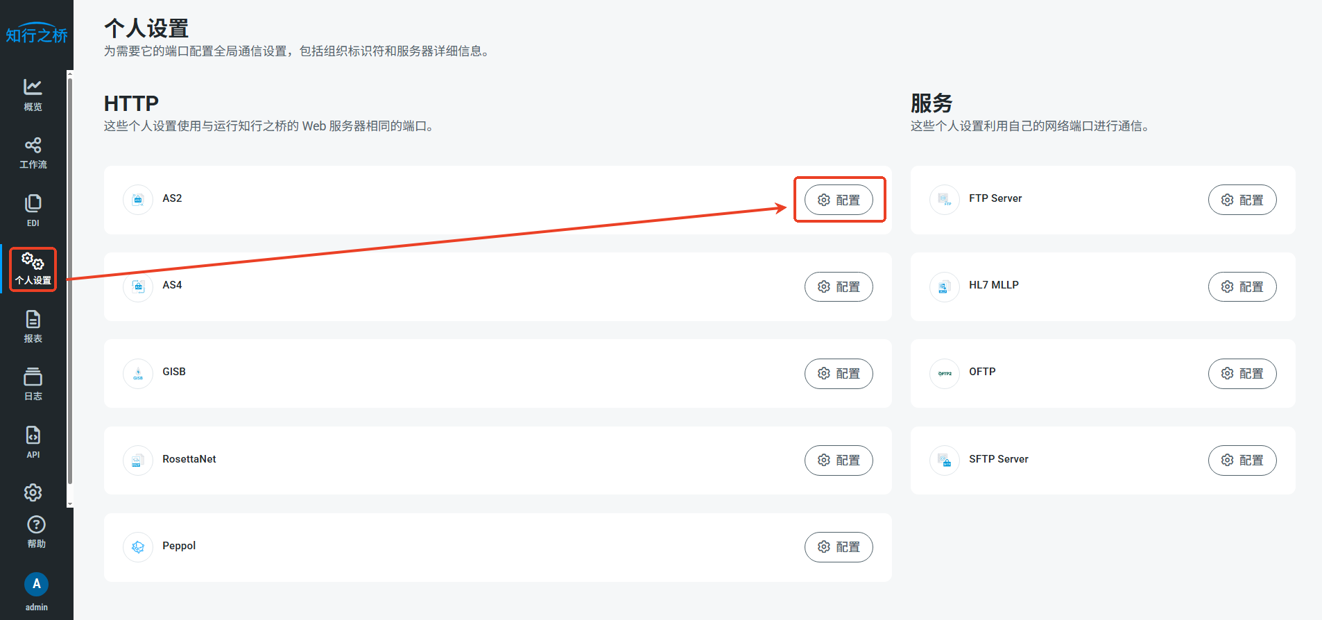Configure the AS4 profile
This screenshot has width=1322, height=620.
coord(839,286)
